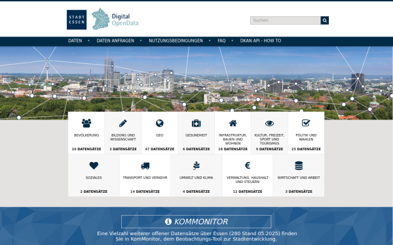Click '25 Datensätze' under Politik und Wahlen
The image size is (393, 245).
(x=306, y=149)
